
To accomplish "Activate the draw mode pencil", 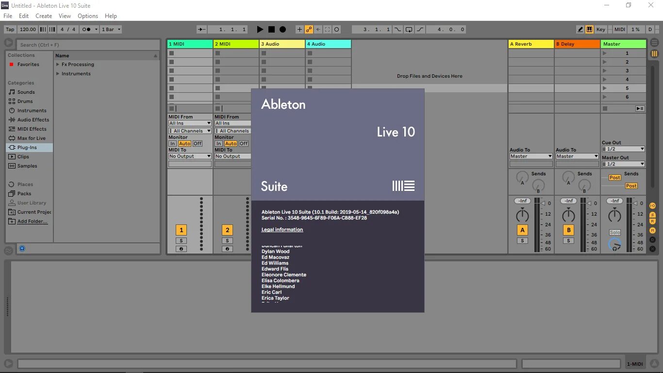I will [x=580, y=29].
